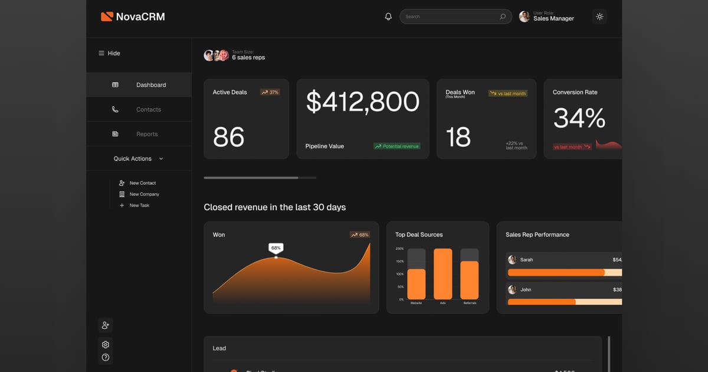Click the Ads bar in Top Deal Sources
The width and height of the screenshot is (708, 372).
click(x=443, y=274)
